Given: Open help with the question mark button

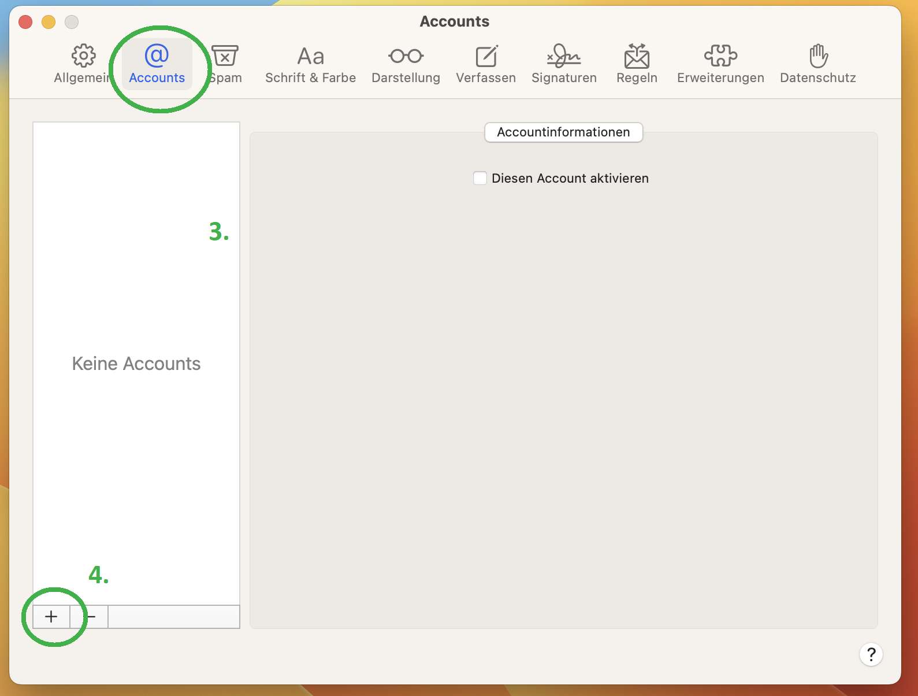Looking at the screenshot, I should [x=871, y=654].
